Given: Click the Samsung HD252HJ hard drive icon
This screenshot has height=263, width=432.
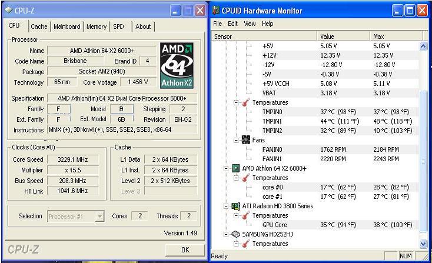Looking at the screenshot, I should pyautogui.click(x=236, y=234).
